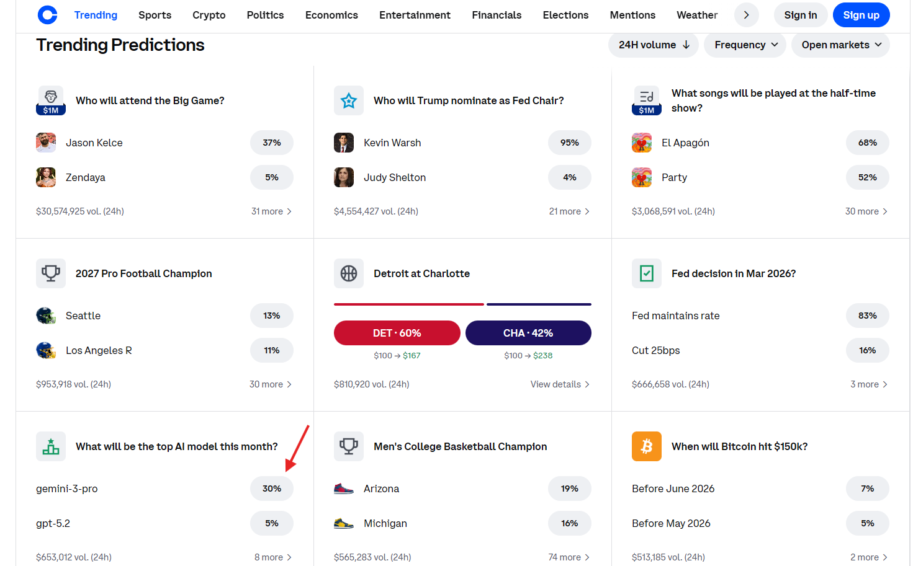Change the 24H volume sort order
This screenshot has width=913, height=566.
653,45
